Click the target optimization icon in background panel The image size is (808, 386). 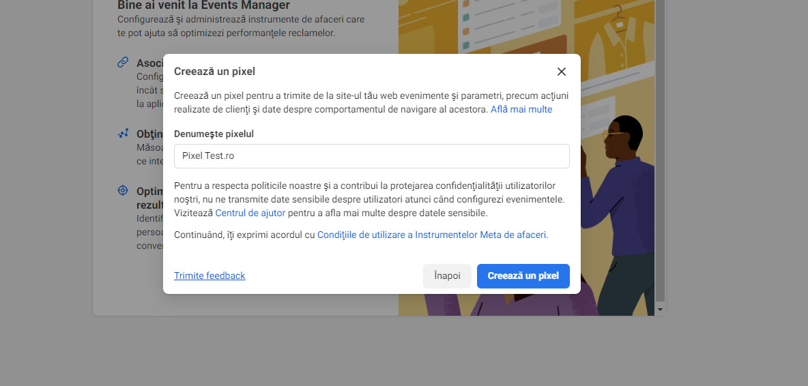click(x=123, y=190)
